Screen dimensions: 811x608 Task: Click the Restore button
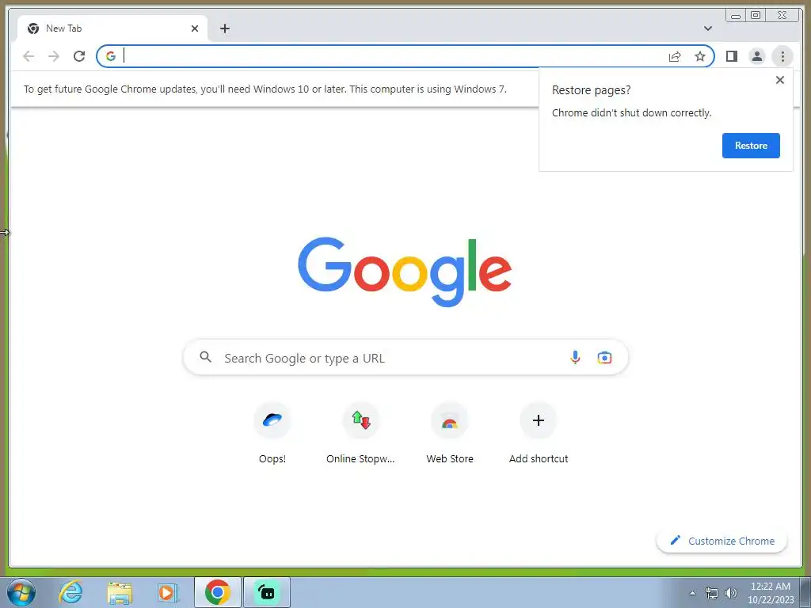click(x=751, y=146)
